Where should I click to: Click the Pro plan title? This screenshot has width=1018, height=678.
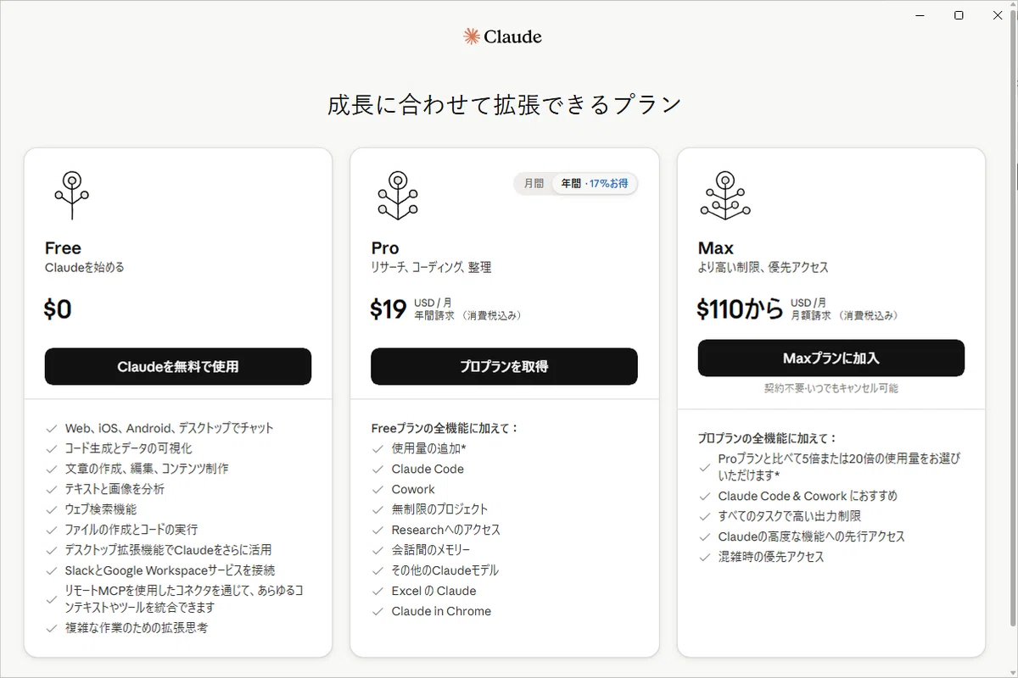coord(385,247)
